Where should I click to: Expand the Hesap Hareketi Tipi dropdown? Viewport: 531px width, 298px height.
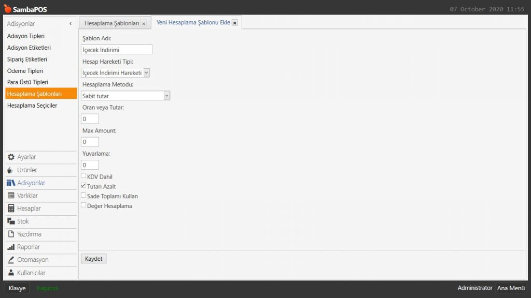(146, 73)
